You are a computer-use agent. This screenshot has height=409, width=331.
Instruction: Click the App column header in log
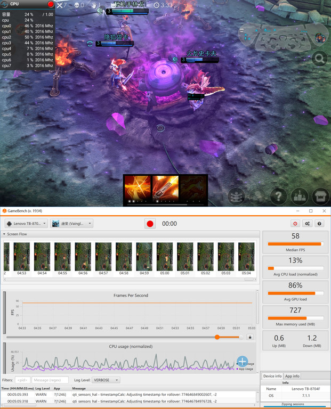pyautogui.click(x=56, y=388)
